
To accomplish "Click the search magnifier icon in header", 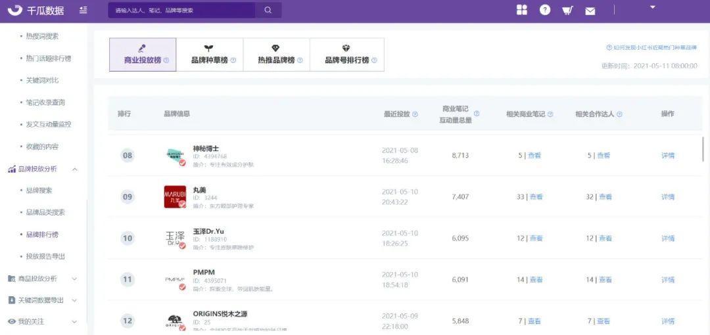I will point(268,10).
